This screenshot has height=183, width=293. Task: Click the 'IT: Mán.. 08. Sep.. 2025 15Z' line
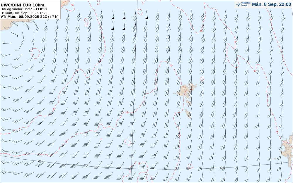pyautogui.click(x=23, y=13)
